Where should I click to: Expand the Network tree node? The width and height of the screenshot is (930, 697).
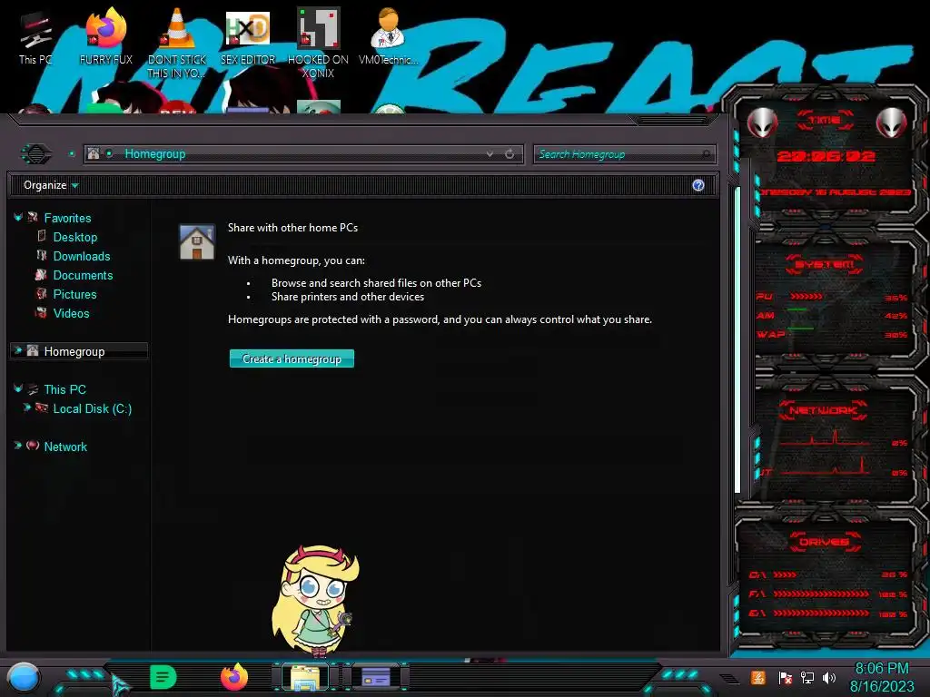(x=18, y=446)
